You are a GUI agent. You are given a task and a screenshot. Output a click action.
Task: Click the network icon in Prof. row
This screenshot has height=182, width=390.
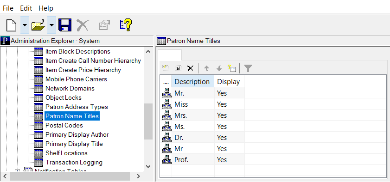[166, 160]
